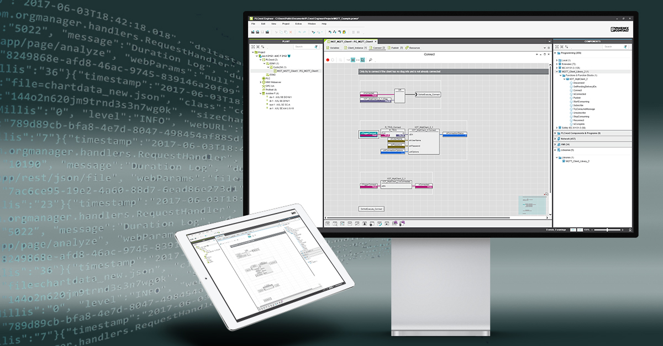Collapse the MQTT_Client_Library_2 (1) node

click(557, 71)
